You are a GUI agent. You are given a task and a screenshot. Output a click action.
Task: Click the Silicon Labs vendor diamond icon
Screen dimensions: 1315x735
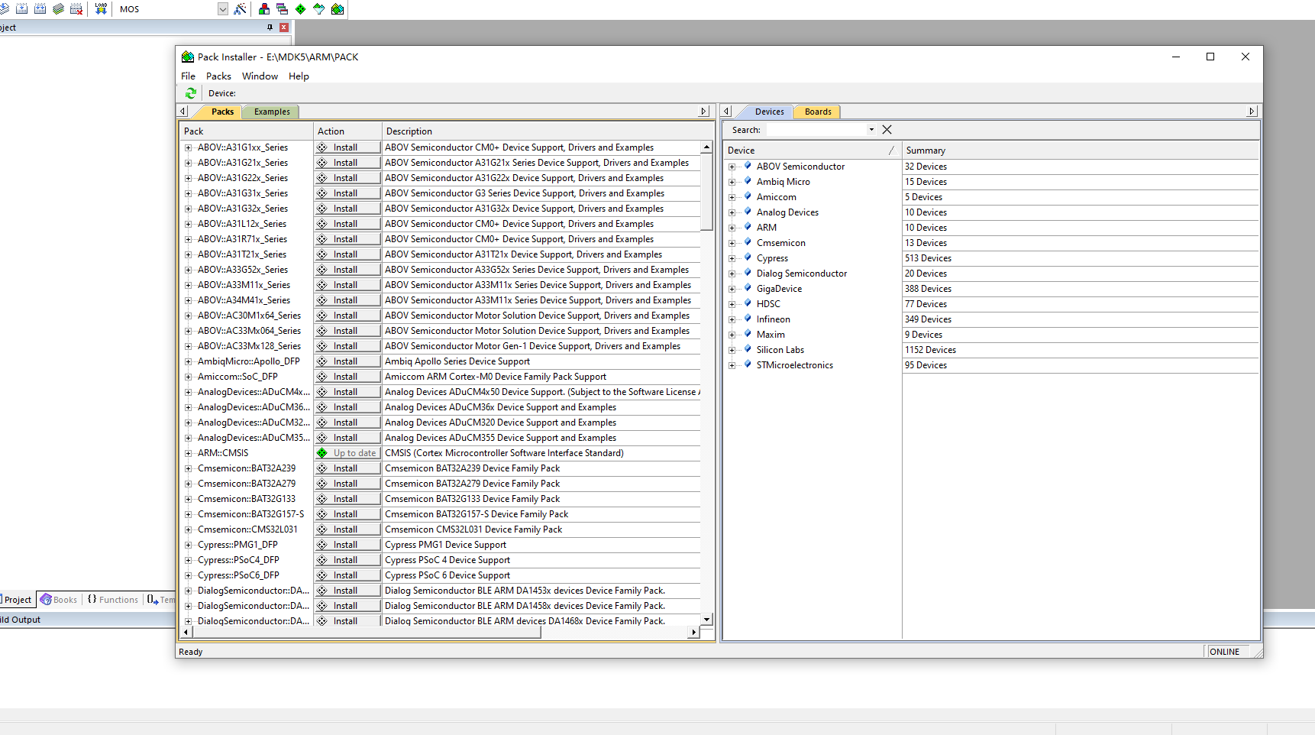(748, 349)
